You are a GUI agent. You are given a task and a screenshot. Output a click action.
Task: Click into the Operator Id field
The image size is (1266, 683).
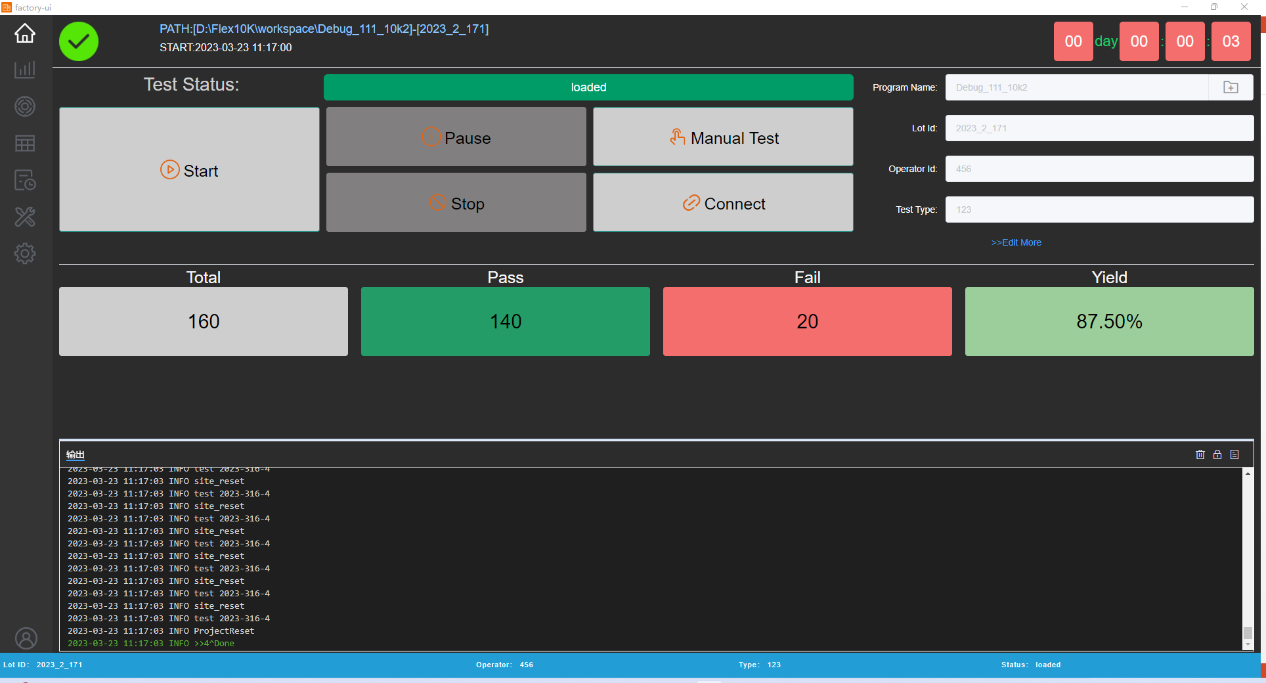point(1099,169)
